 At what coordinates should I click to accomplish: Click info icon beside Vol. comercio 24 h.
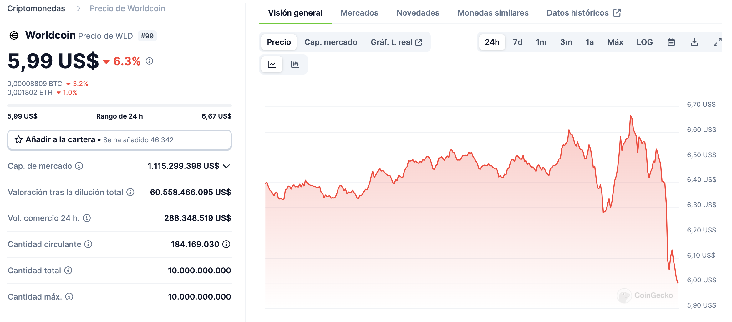point(87,218)
